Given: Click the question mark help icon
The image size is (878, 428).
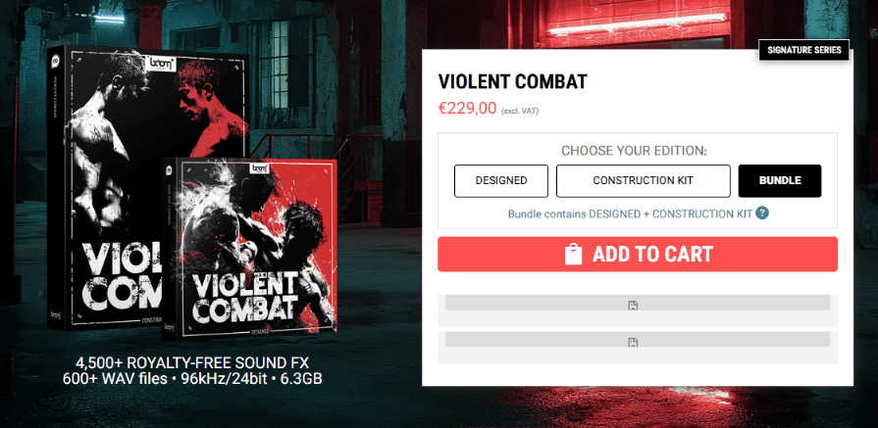Looking at the screenshot, I should [x=762, y=214].
